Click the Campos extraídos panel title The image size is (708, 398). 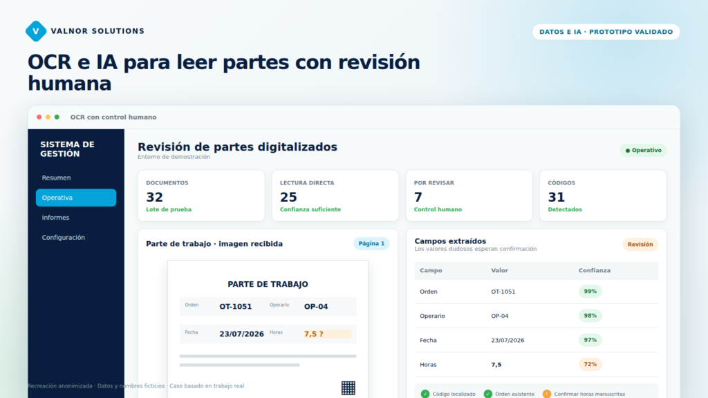point(450,241)
